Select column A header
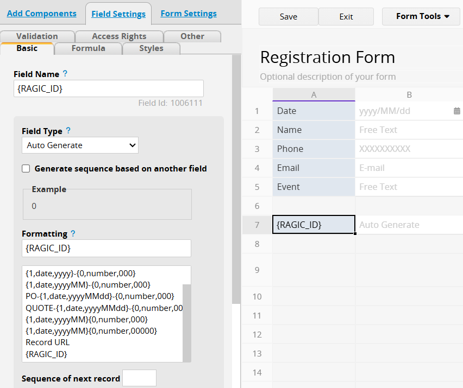 coord(314,94)
